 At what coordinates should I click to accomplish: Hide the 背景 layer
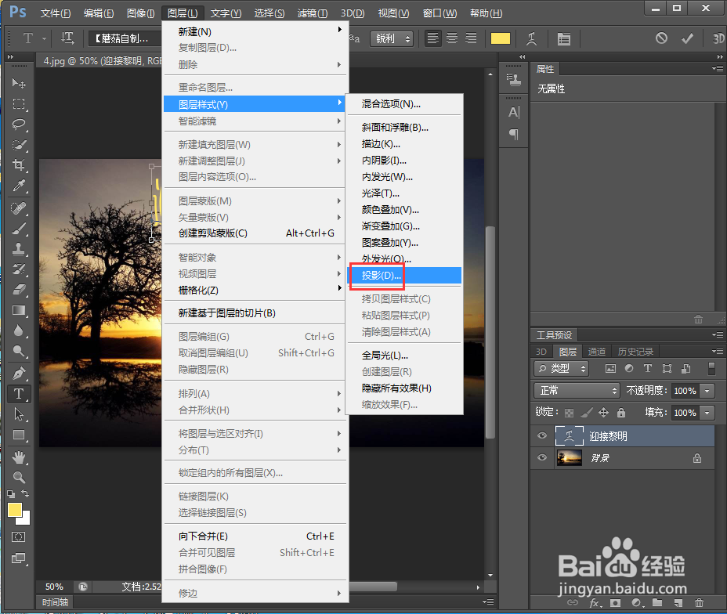541,457
